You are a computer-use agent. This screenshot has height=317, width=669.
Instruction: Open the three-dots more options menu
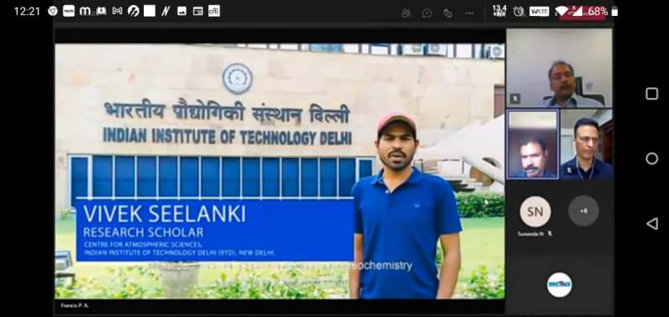point(469,13)
